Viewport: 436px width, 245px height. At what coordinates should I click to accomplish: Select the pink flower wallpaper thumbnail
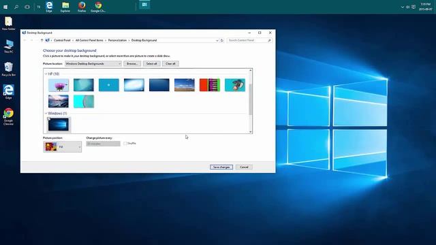point(59,85)
